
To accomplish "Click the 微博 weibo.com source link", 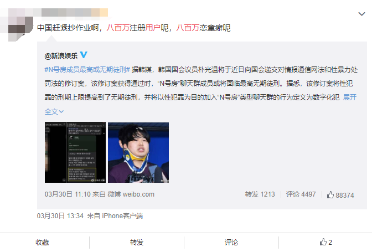I will pyautogui.click(x=131, y=194).
